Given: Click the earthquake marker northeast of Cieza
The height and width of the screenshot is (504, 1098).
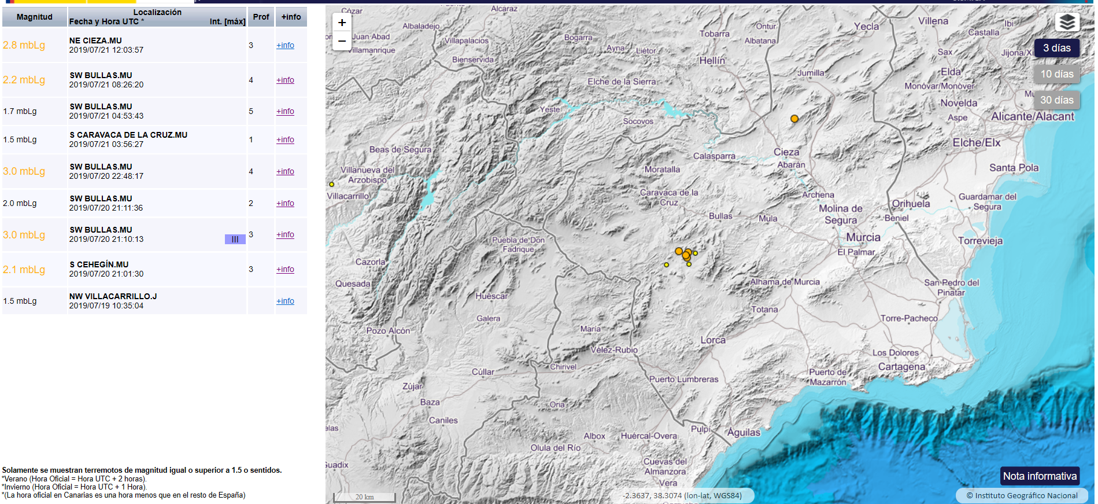Looking at the screenshot, I should coord(794,119).
